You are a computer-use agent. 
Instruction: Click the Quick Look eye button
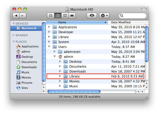(x=92, y=16)
